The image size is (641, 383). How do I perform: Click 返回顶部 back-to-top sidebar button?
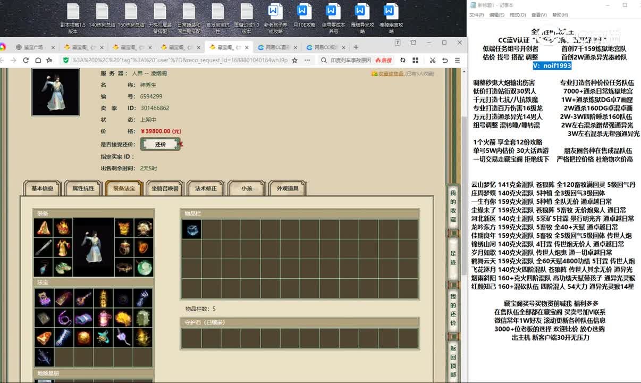pyautogui.click(x=453, y=361)
